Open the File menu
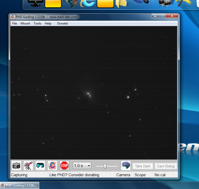 [15, 23]
